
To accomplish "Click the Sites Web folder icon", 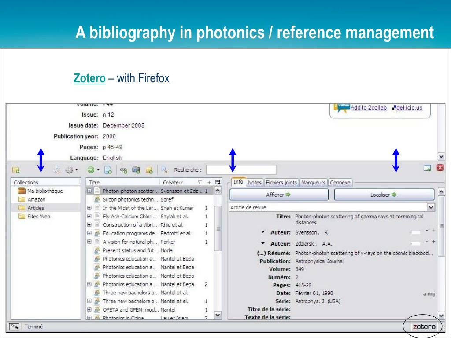I will 22,216.
